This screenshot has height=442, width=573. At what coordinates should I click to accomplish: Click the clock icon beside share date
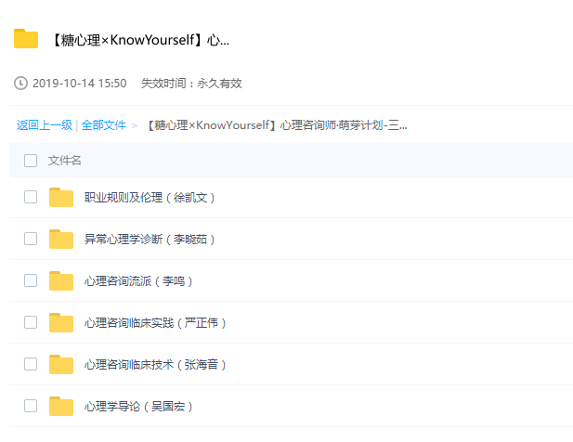(20, 83)
